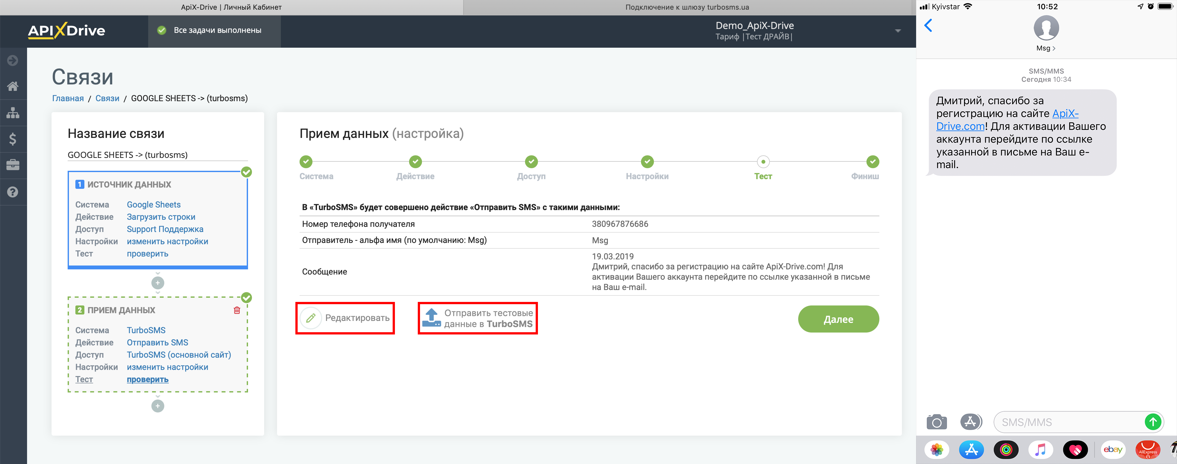Click изменить настройки in Прием данных

(x=167, y=367)
